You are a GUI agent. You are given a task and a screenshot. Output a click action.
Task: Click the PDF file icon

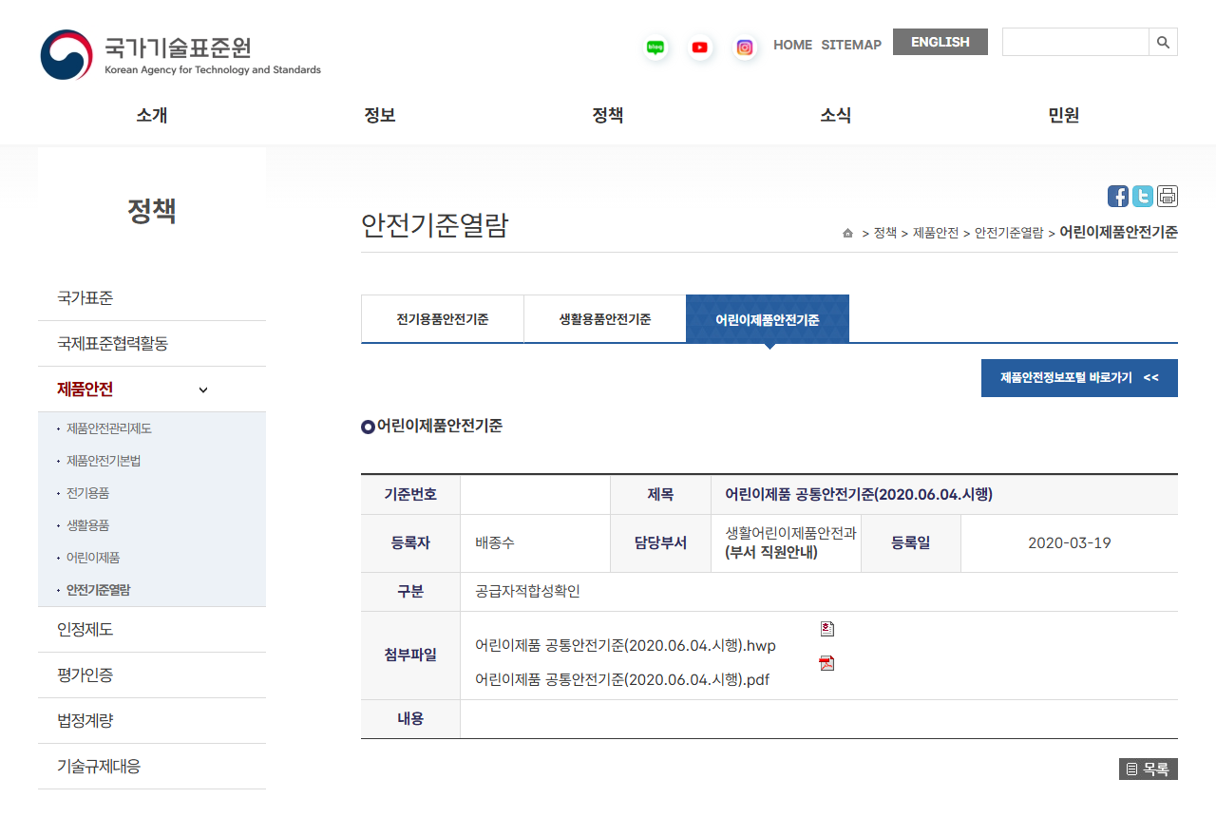tap(827, 663)
